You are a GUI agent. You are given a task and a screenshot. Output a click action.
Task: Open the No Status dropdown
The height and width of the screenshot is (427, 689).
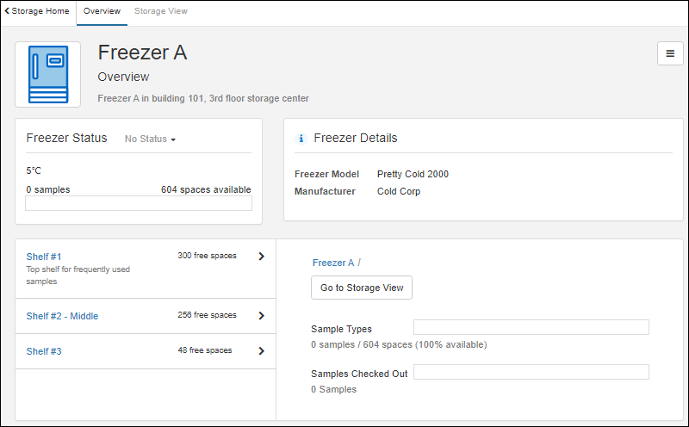[x=150, y=139]
